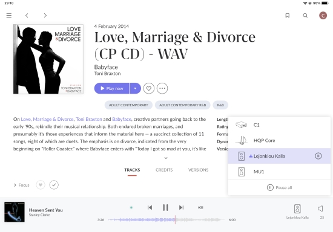Toggle the favorites heart filter beside Focus

click(41, 185)
